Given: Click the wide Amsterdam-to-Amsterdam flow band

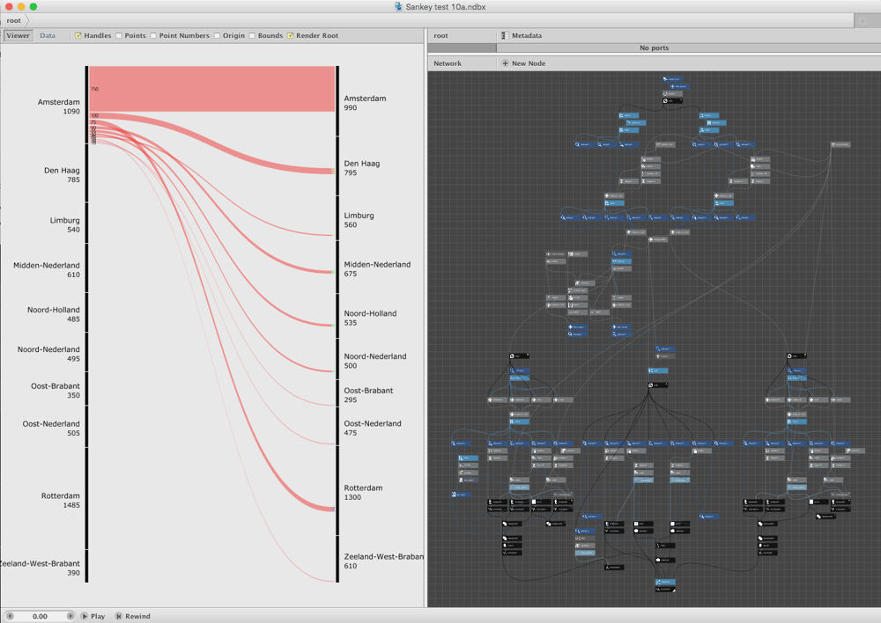Looking at the screenshot, I should [x=212, y=89].
